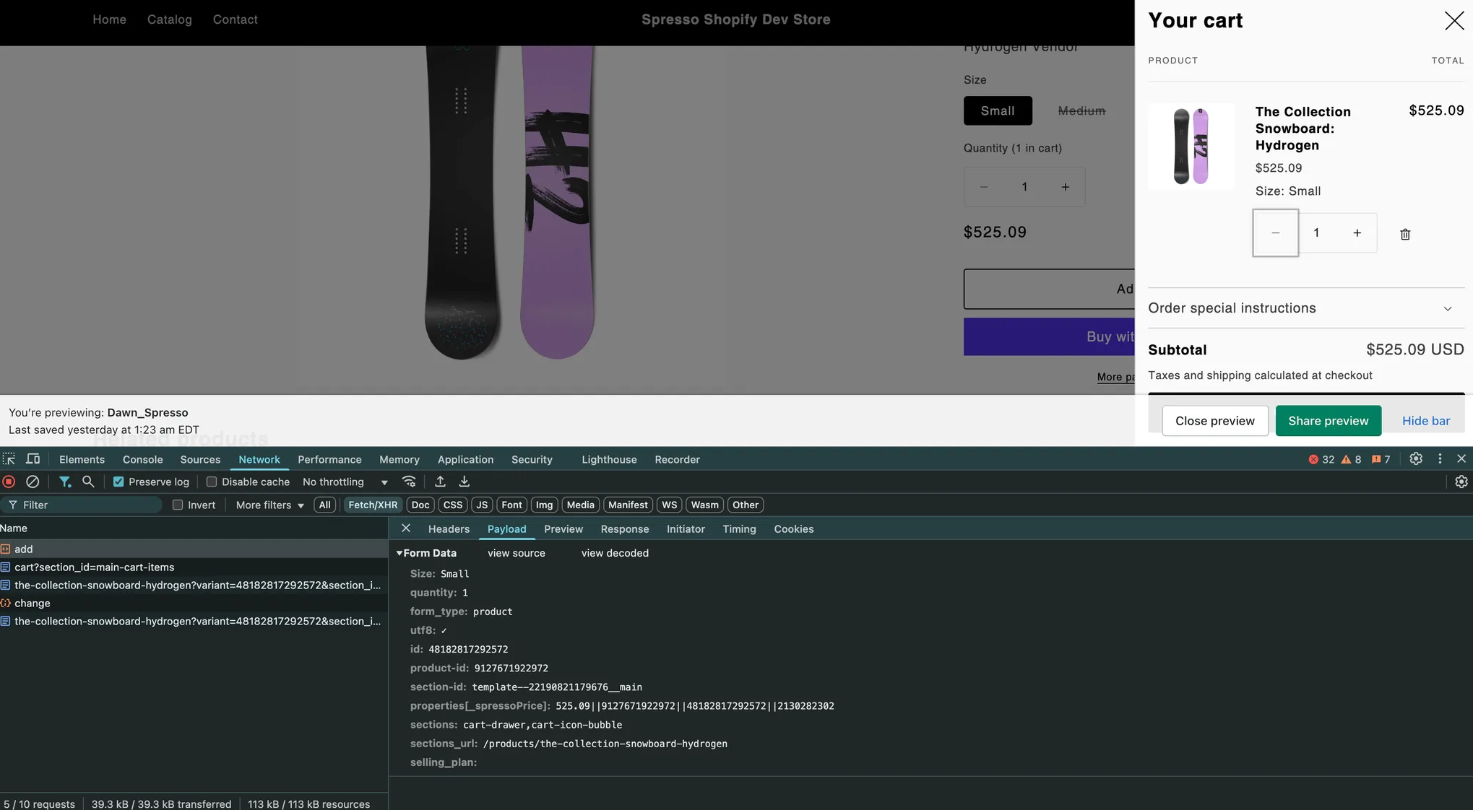The width and height of the screenshot is (1473, 810).
Task: Toggle the device toolbar icon
Action: coord(33,459)
